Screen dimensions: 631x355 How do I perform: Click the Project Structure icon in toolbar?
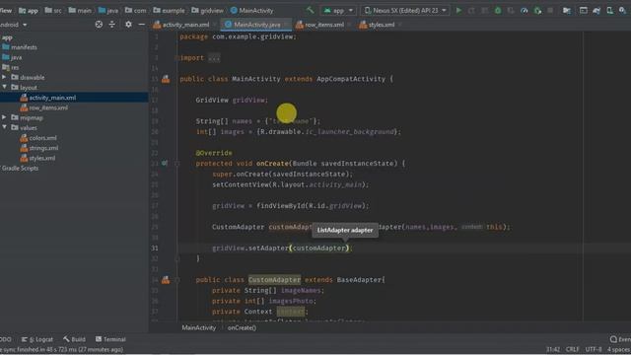pos(567,11)
